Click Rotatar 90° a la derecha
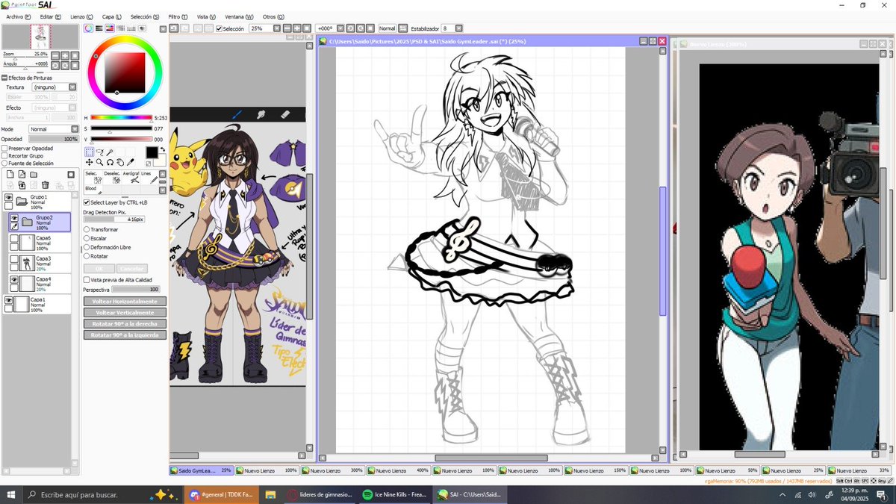Image resolution: width=896 pixels, height=504 pixels. click(124, 323)
